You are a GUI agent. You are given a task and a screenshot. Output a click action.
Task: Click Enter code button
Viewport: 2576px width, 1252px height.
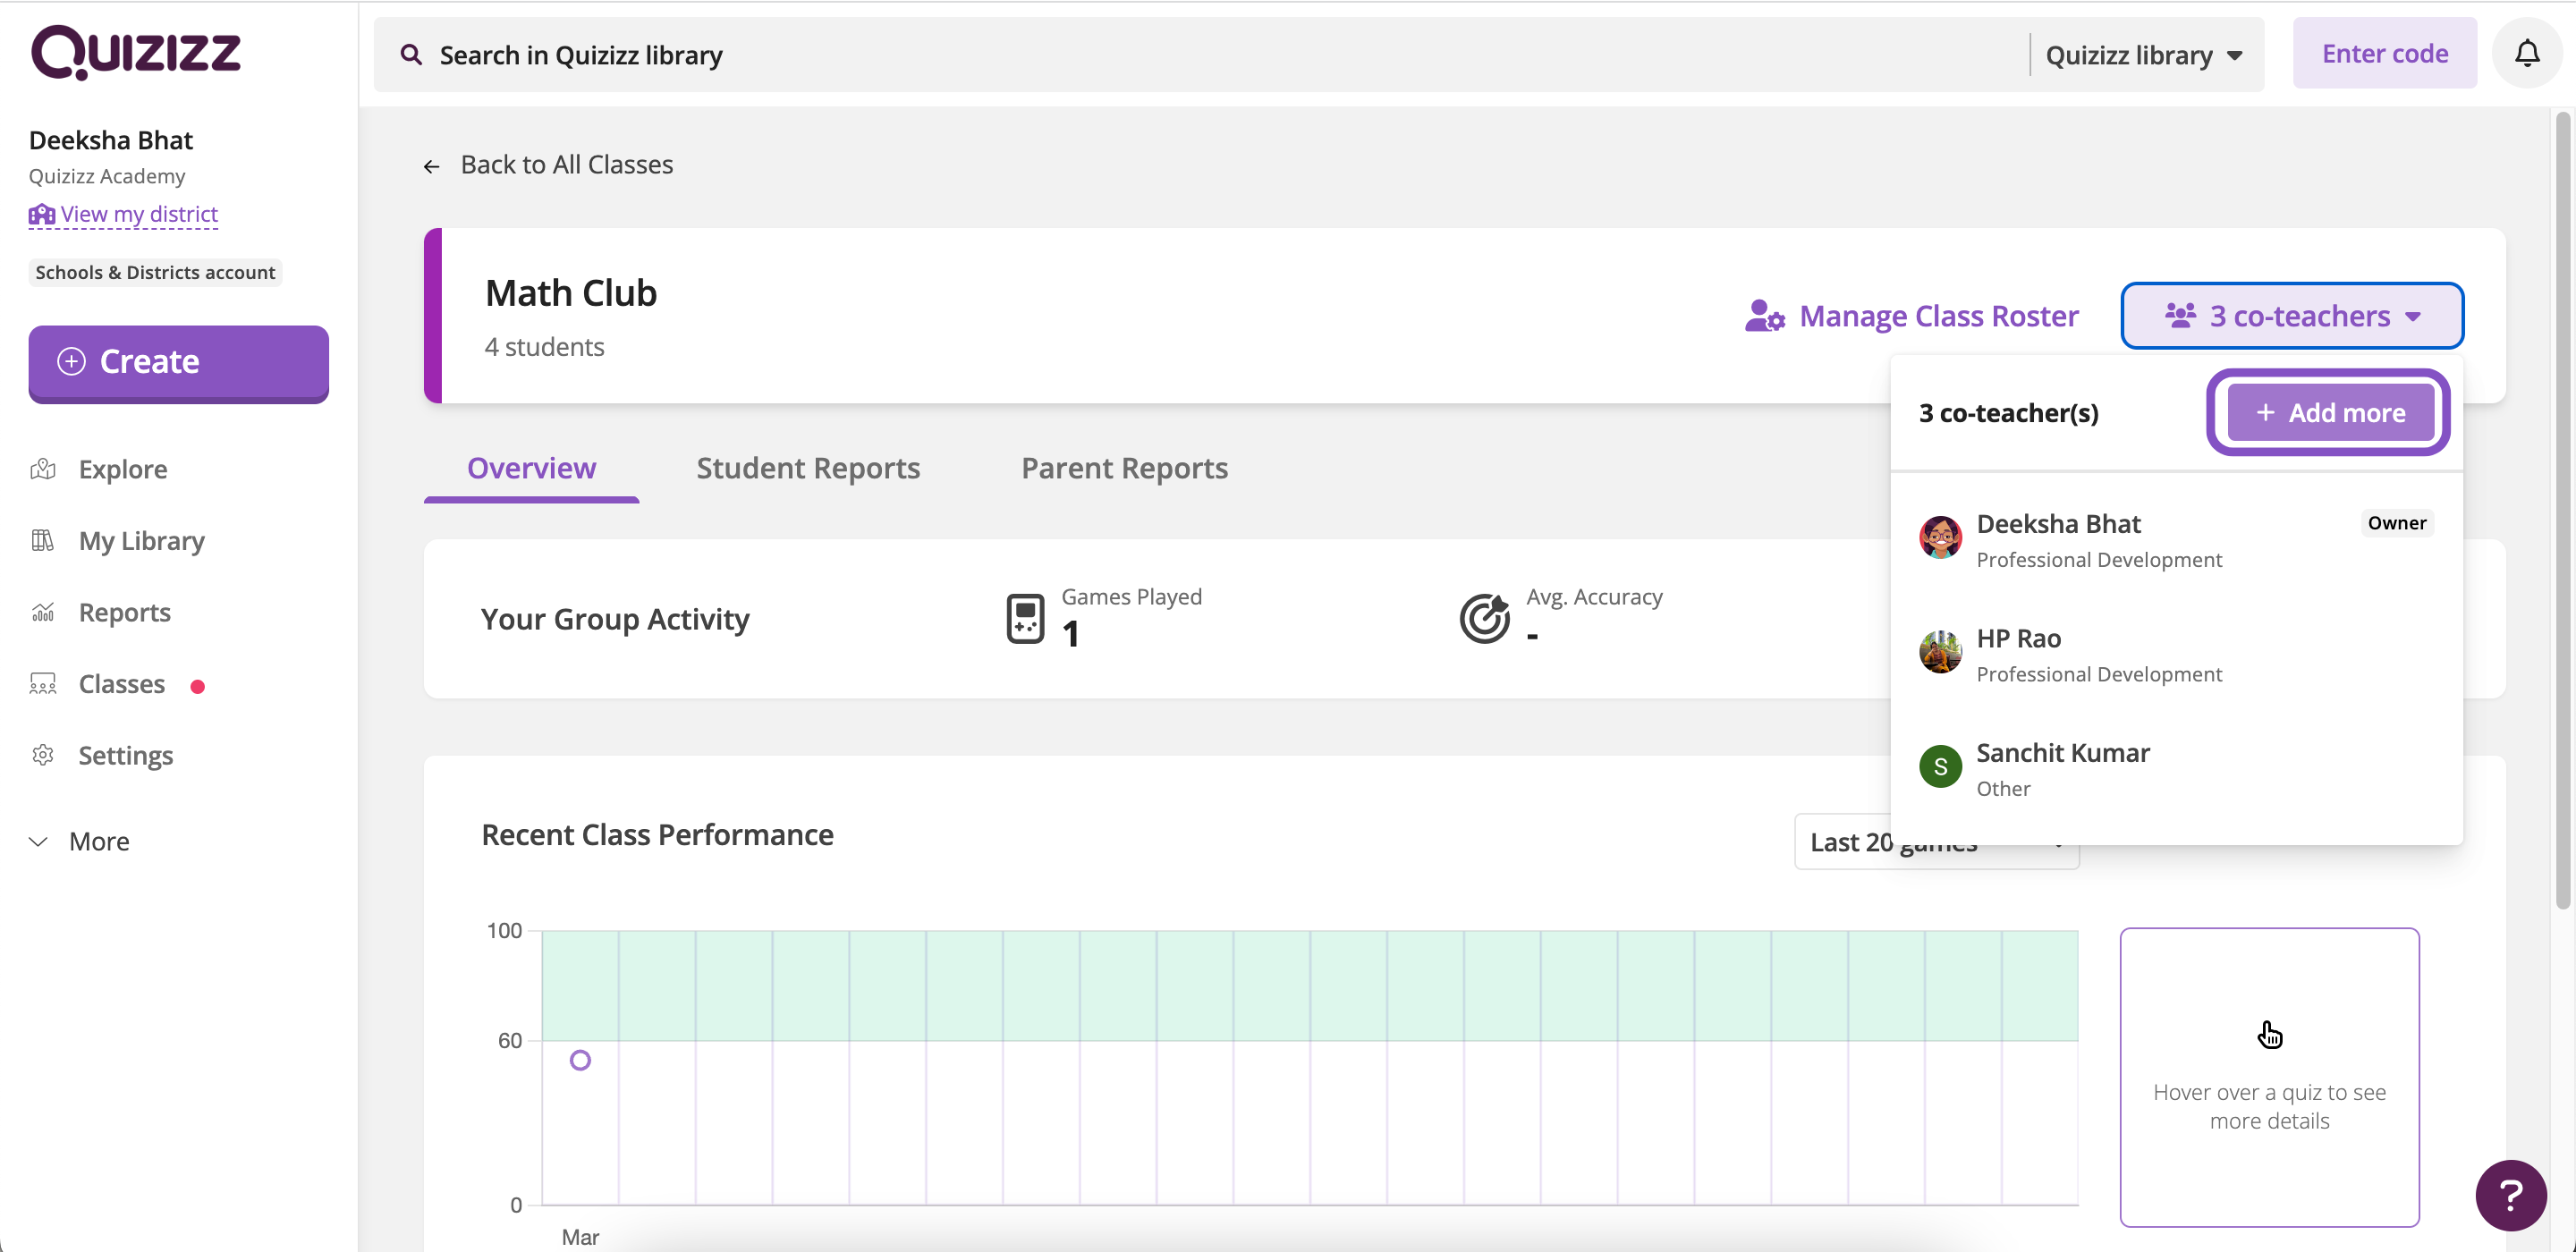click(2385, 55)
